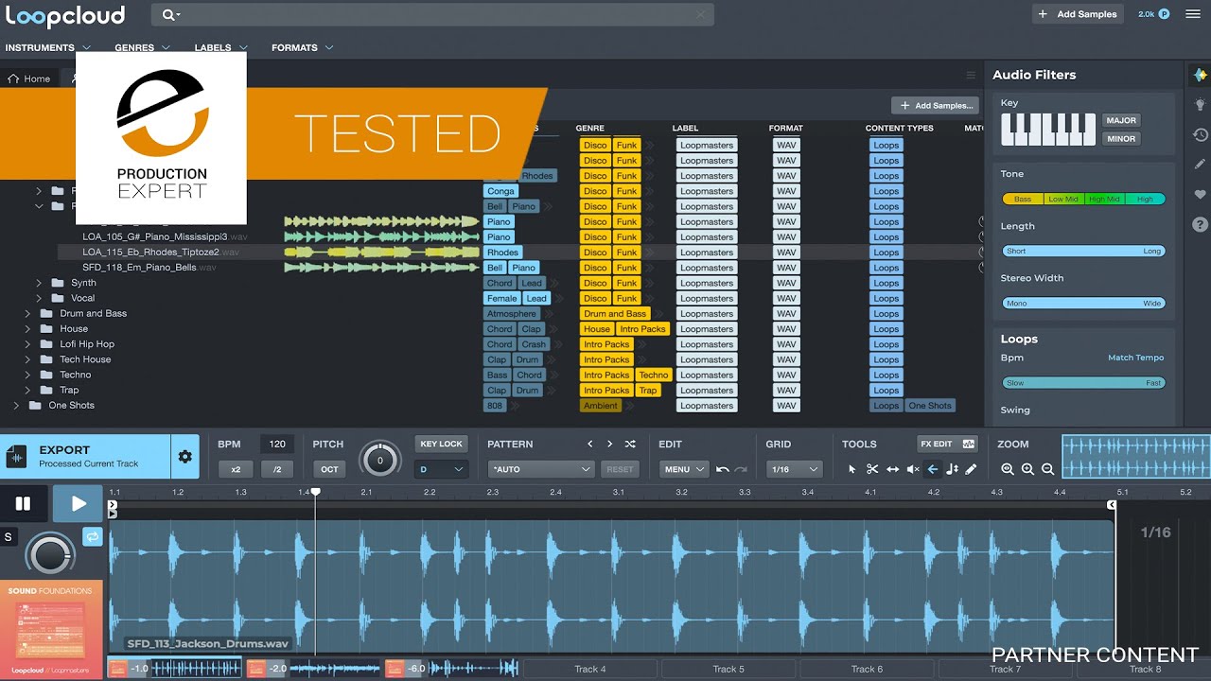Select the Lofi Hip Hop folder

(x=87, y=344)
